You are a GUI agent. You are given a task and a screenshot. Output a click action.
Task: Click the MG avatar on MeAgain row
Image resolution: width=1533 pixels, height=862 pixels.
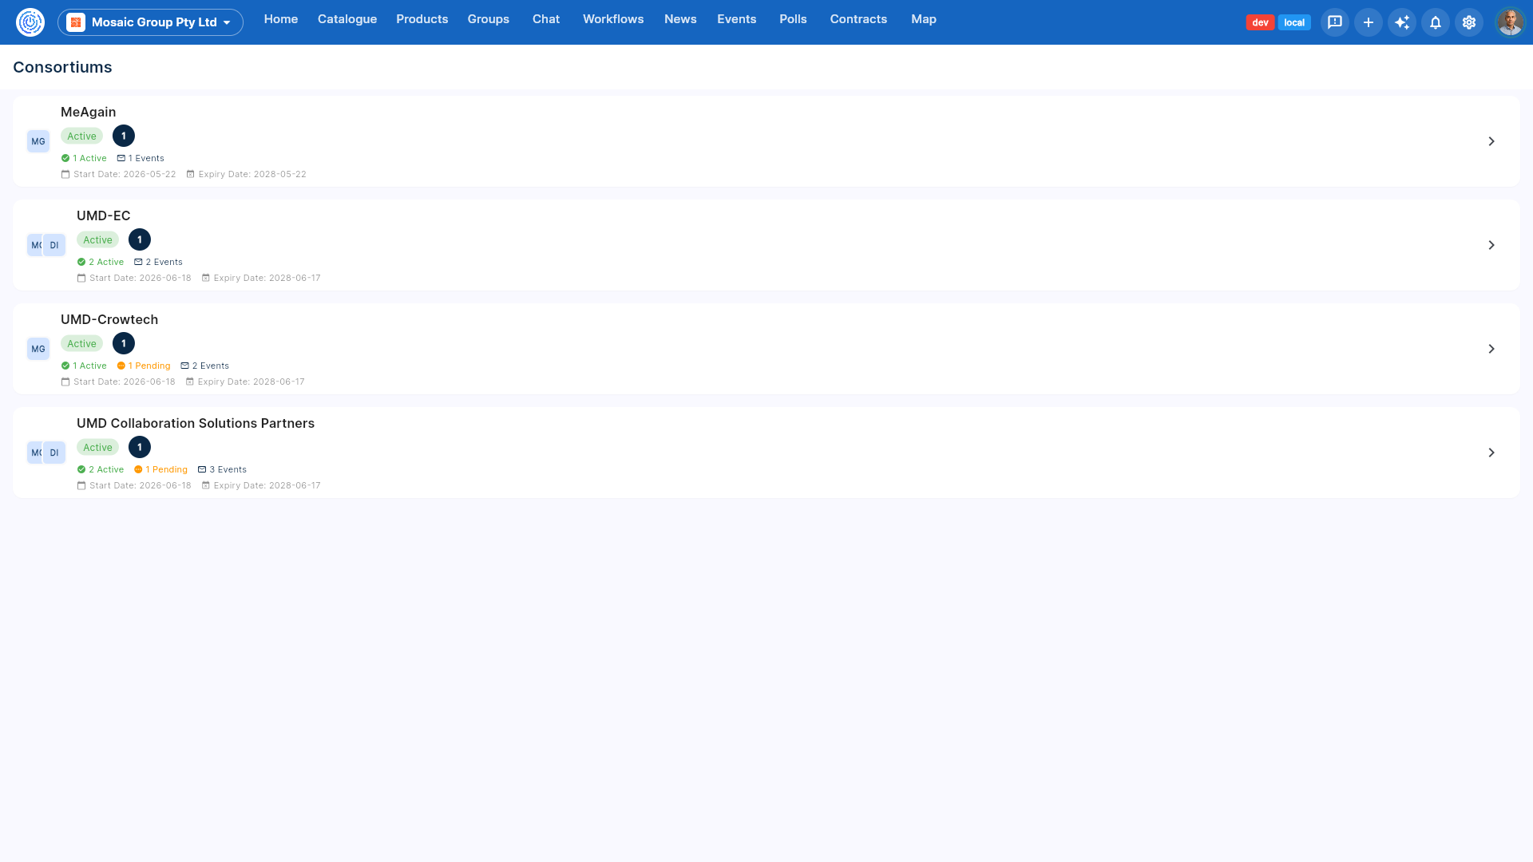click(38, 141)
